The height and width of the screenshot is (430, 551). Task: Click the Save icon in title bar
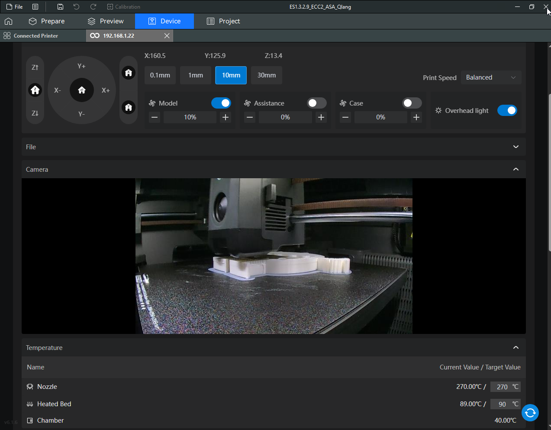60,6
